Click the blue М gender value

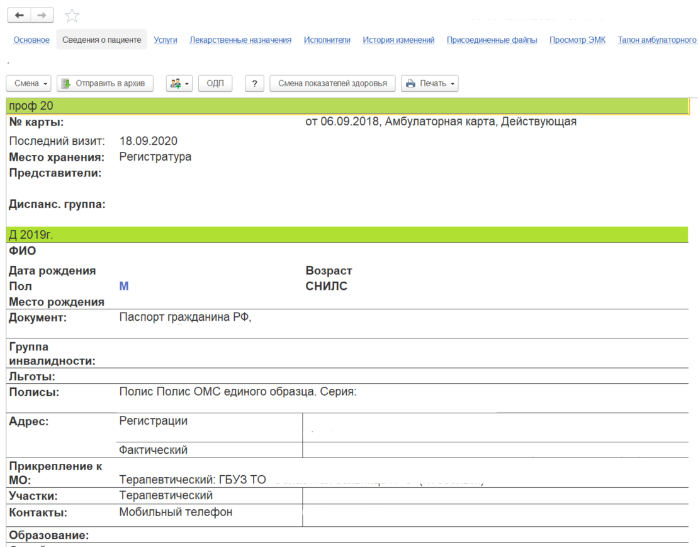click(124, 286)
